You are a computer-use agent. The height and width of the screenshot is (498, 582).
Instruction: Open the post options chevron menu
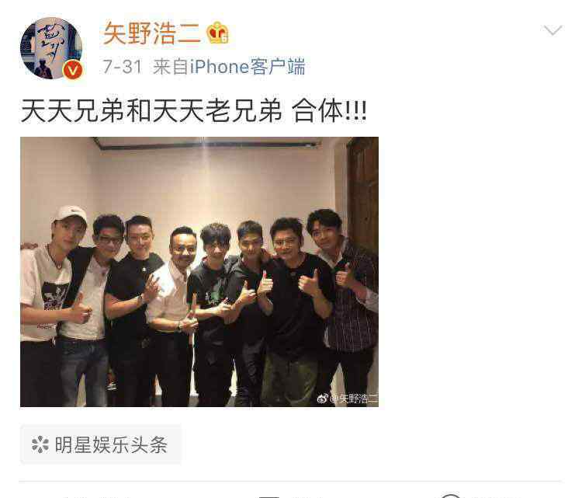coord(553,30)
